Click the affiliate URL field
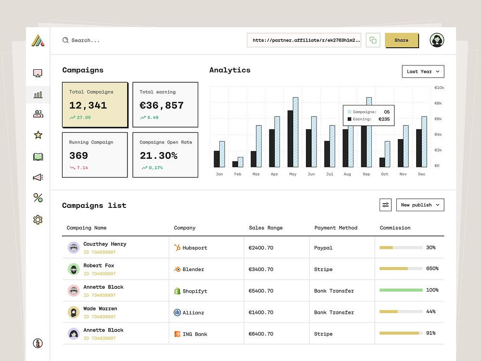The image size is (481, 361). click(304, 40)
